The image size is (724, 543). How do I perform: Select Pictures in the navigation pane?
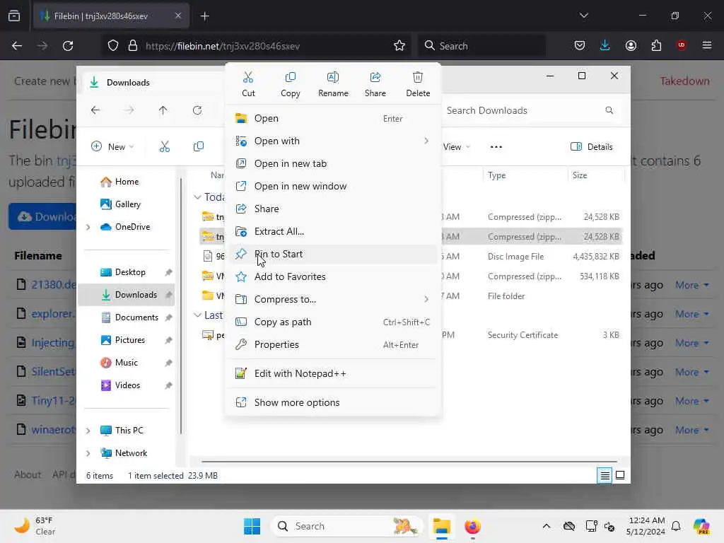click(x=123, y=340)
